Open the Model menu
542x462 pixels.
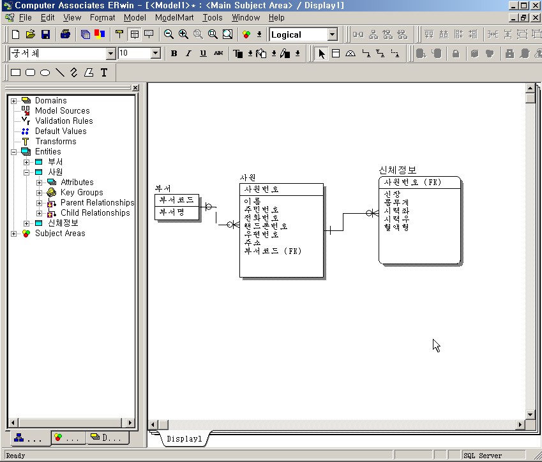(x=135, y=17)
